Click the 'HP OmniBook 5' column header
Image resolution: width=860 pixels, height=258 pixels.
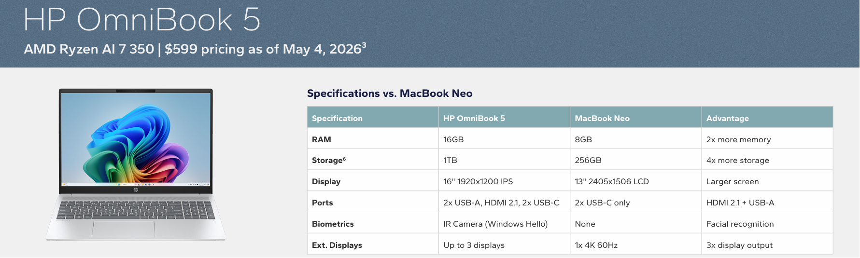click(504, 118)
